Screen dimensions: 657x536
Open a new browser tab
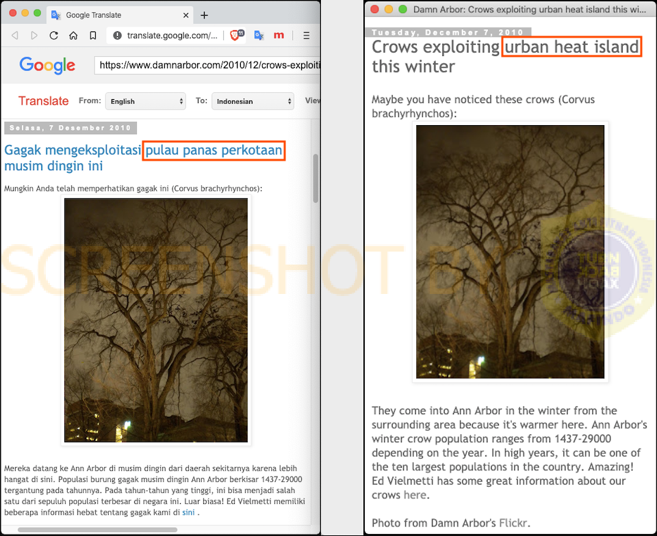pos(204,15)
